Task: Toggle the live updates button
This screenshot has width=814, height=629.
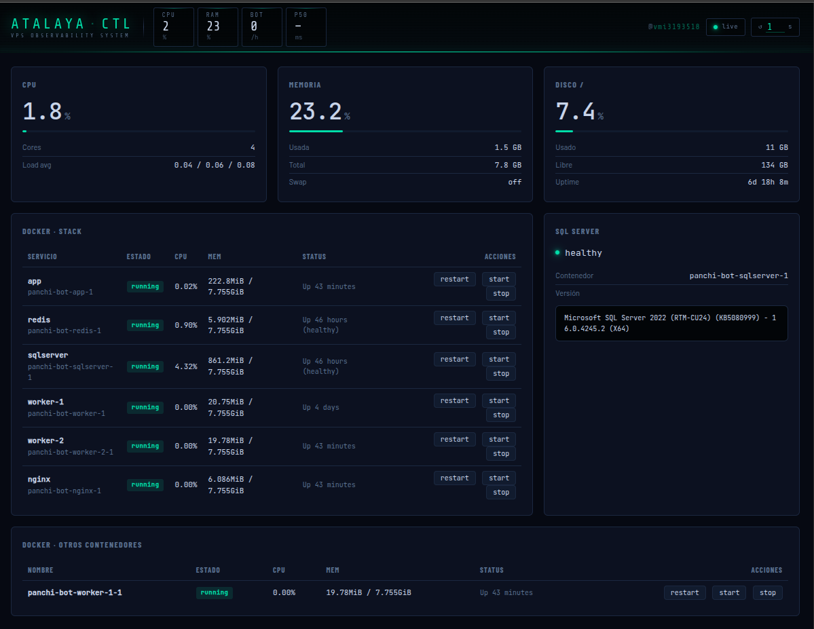Action: pos(725,27)
